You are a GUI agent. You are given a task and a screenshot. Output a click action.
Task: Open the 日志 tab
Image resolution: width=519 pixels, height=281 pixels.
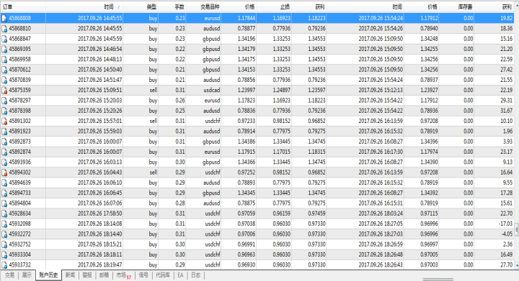pos(196,275)
